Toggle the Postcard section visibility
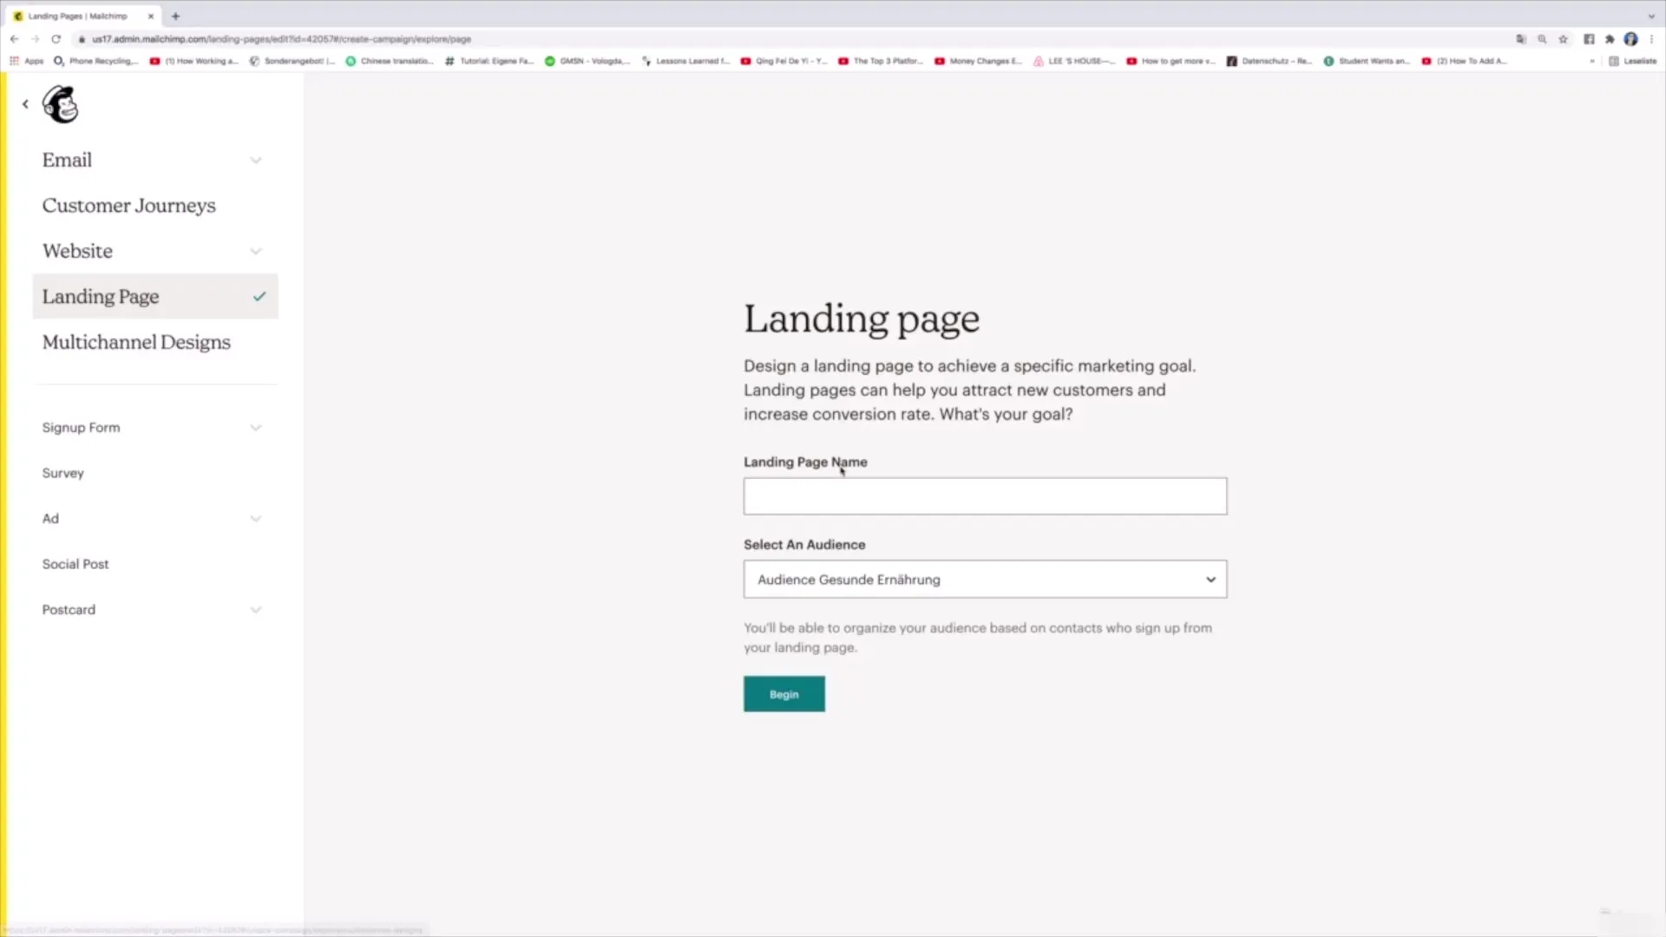 pyautogui.click(x=254, y=609)
